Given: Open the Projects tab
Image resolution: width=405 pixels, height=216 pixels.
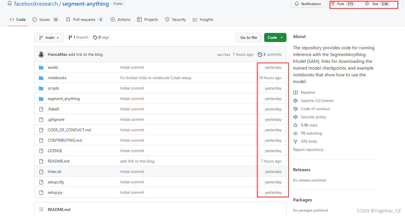Looking at the screenshot, I should 147,19.
